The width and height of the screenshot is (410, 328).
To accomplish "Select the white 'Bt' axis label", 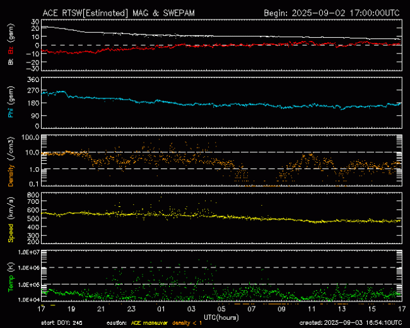I will [11, 61].
